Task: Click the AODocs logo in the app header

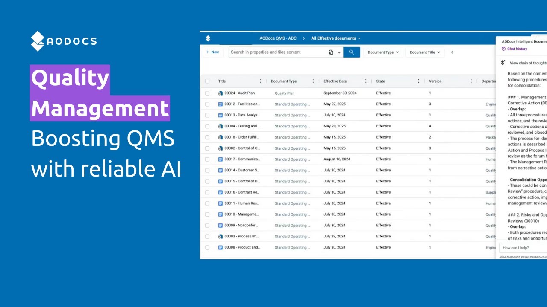Action: (208, 38)
